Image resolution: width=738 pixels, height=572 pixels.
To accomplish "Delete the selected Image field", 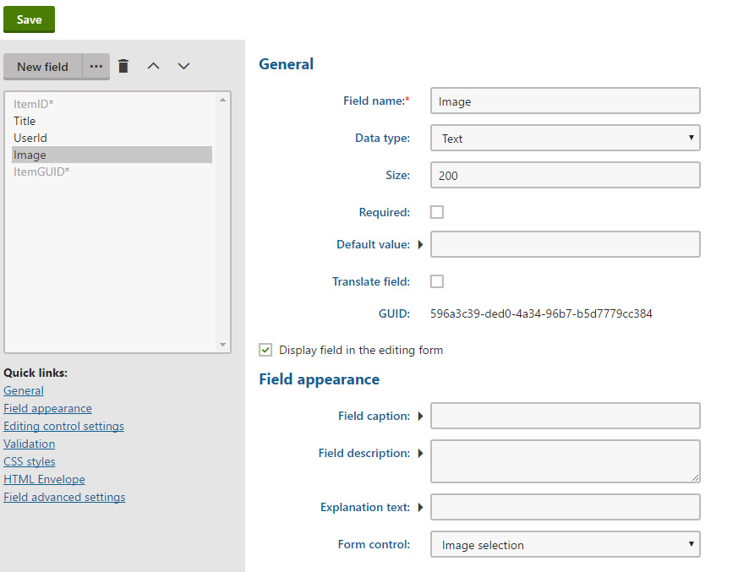I will coord(123,66).
